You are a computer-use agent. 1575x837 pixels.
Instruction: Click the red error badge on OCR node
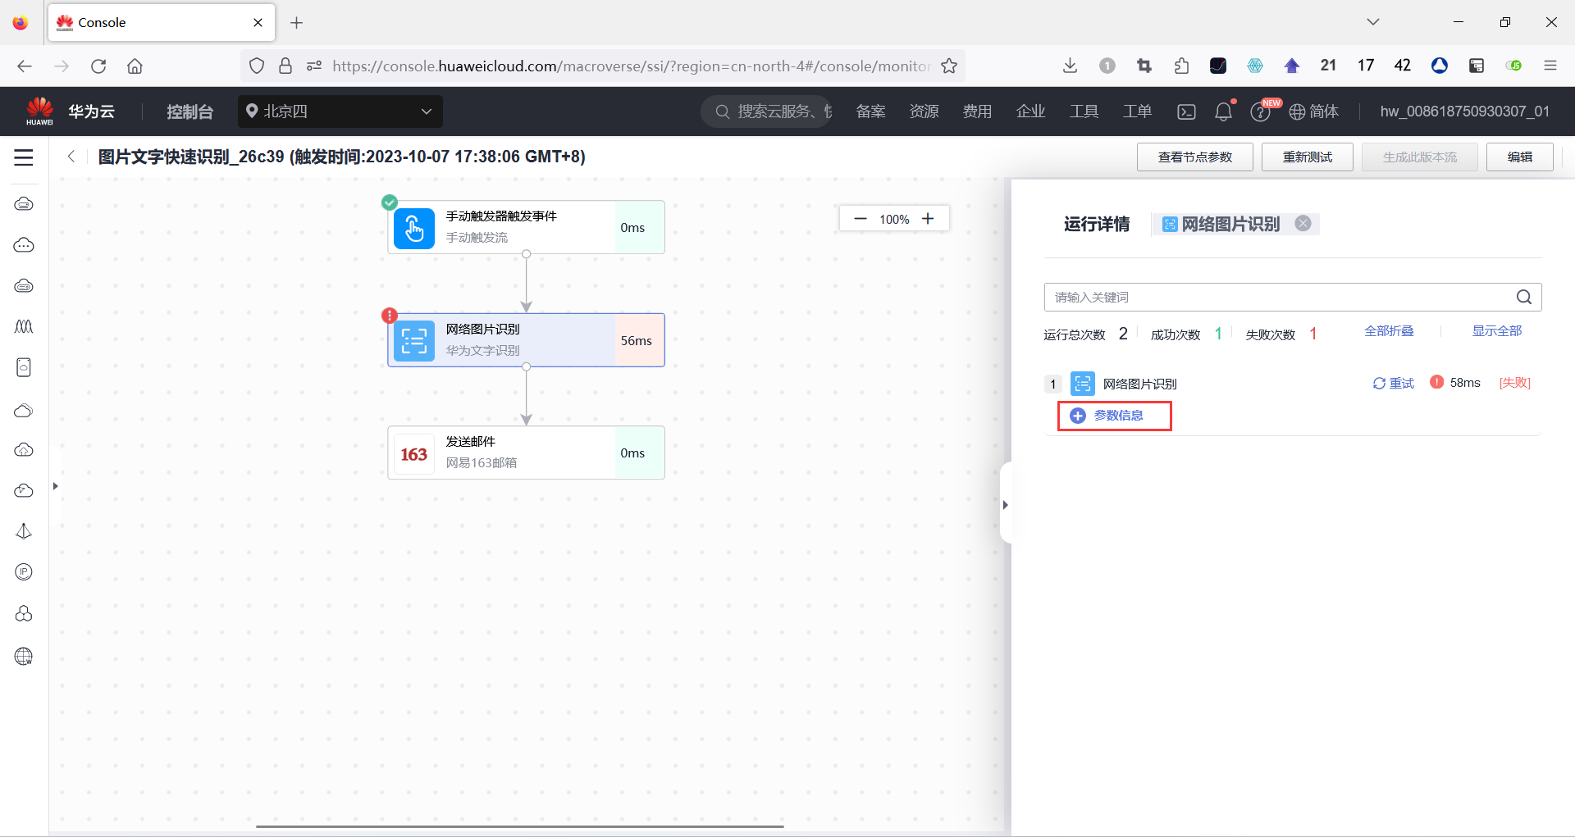[390, 316]
